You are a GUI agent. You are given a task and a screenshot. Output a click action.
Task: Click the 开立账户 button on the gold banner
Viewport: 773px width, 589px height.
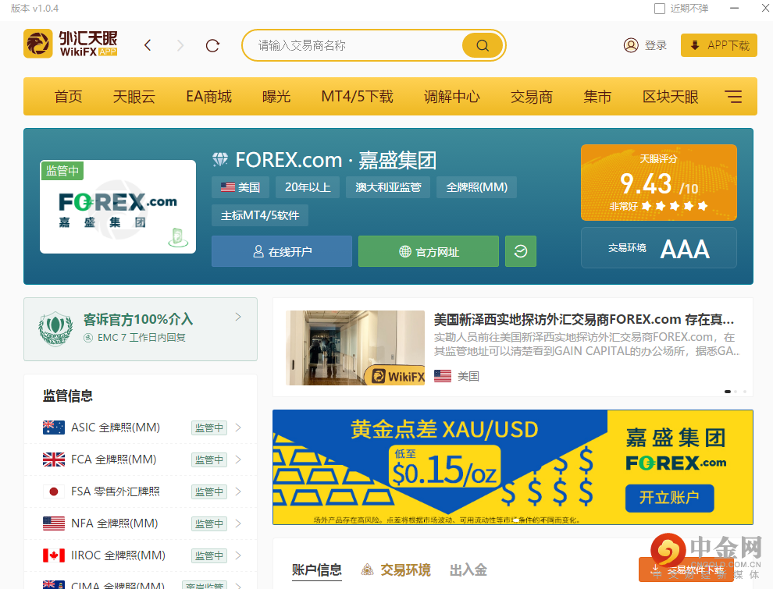tap(669, 499)
